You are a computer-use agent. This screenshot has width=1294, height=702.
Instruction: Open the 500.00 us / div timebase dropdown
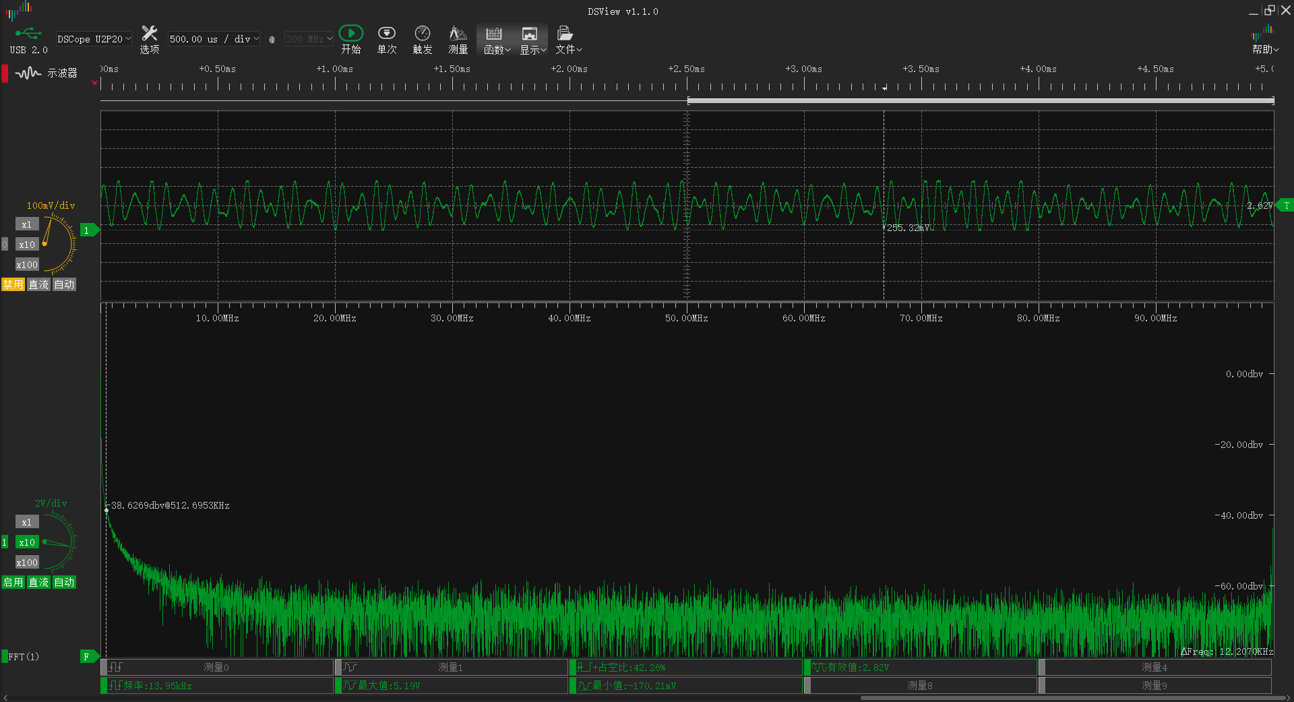coord(214,39)
